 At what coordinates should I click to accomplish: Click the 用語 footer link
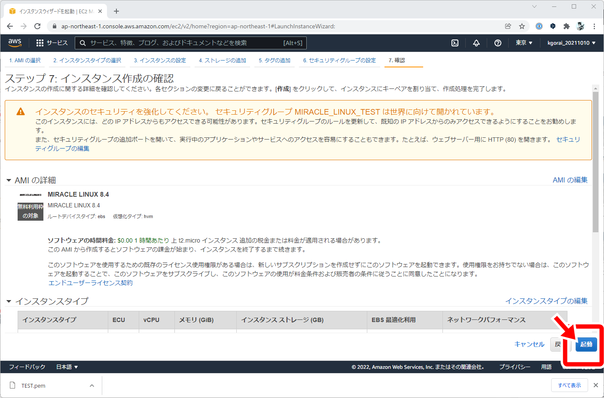coord(546,367)
